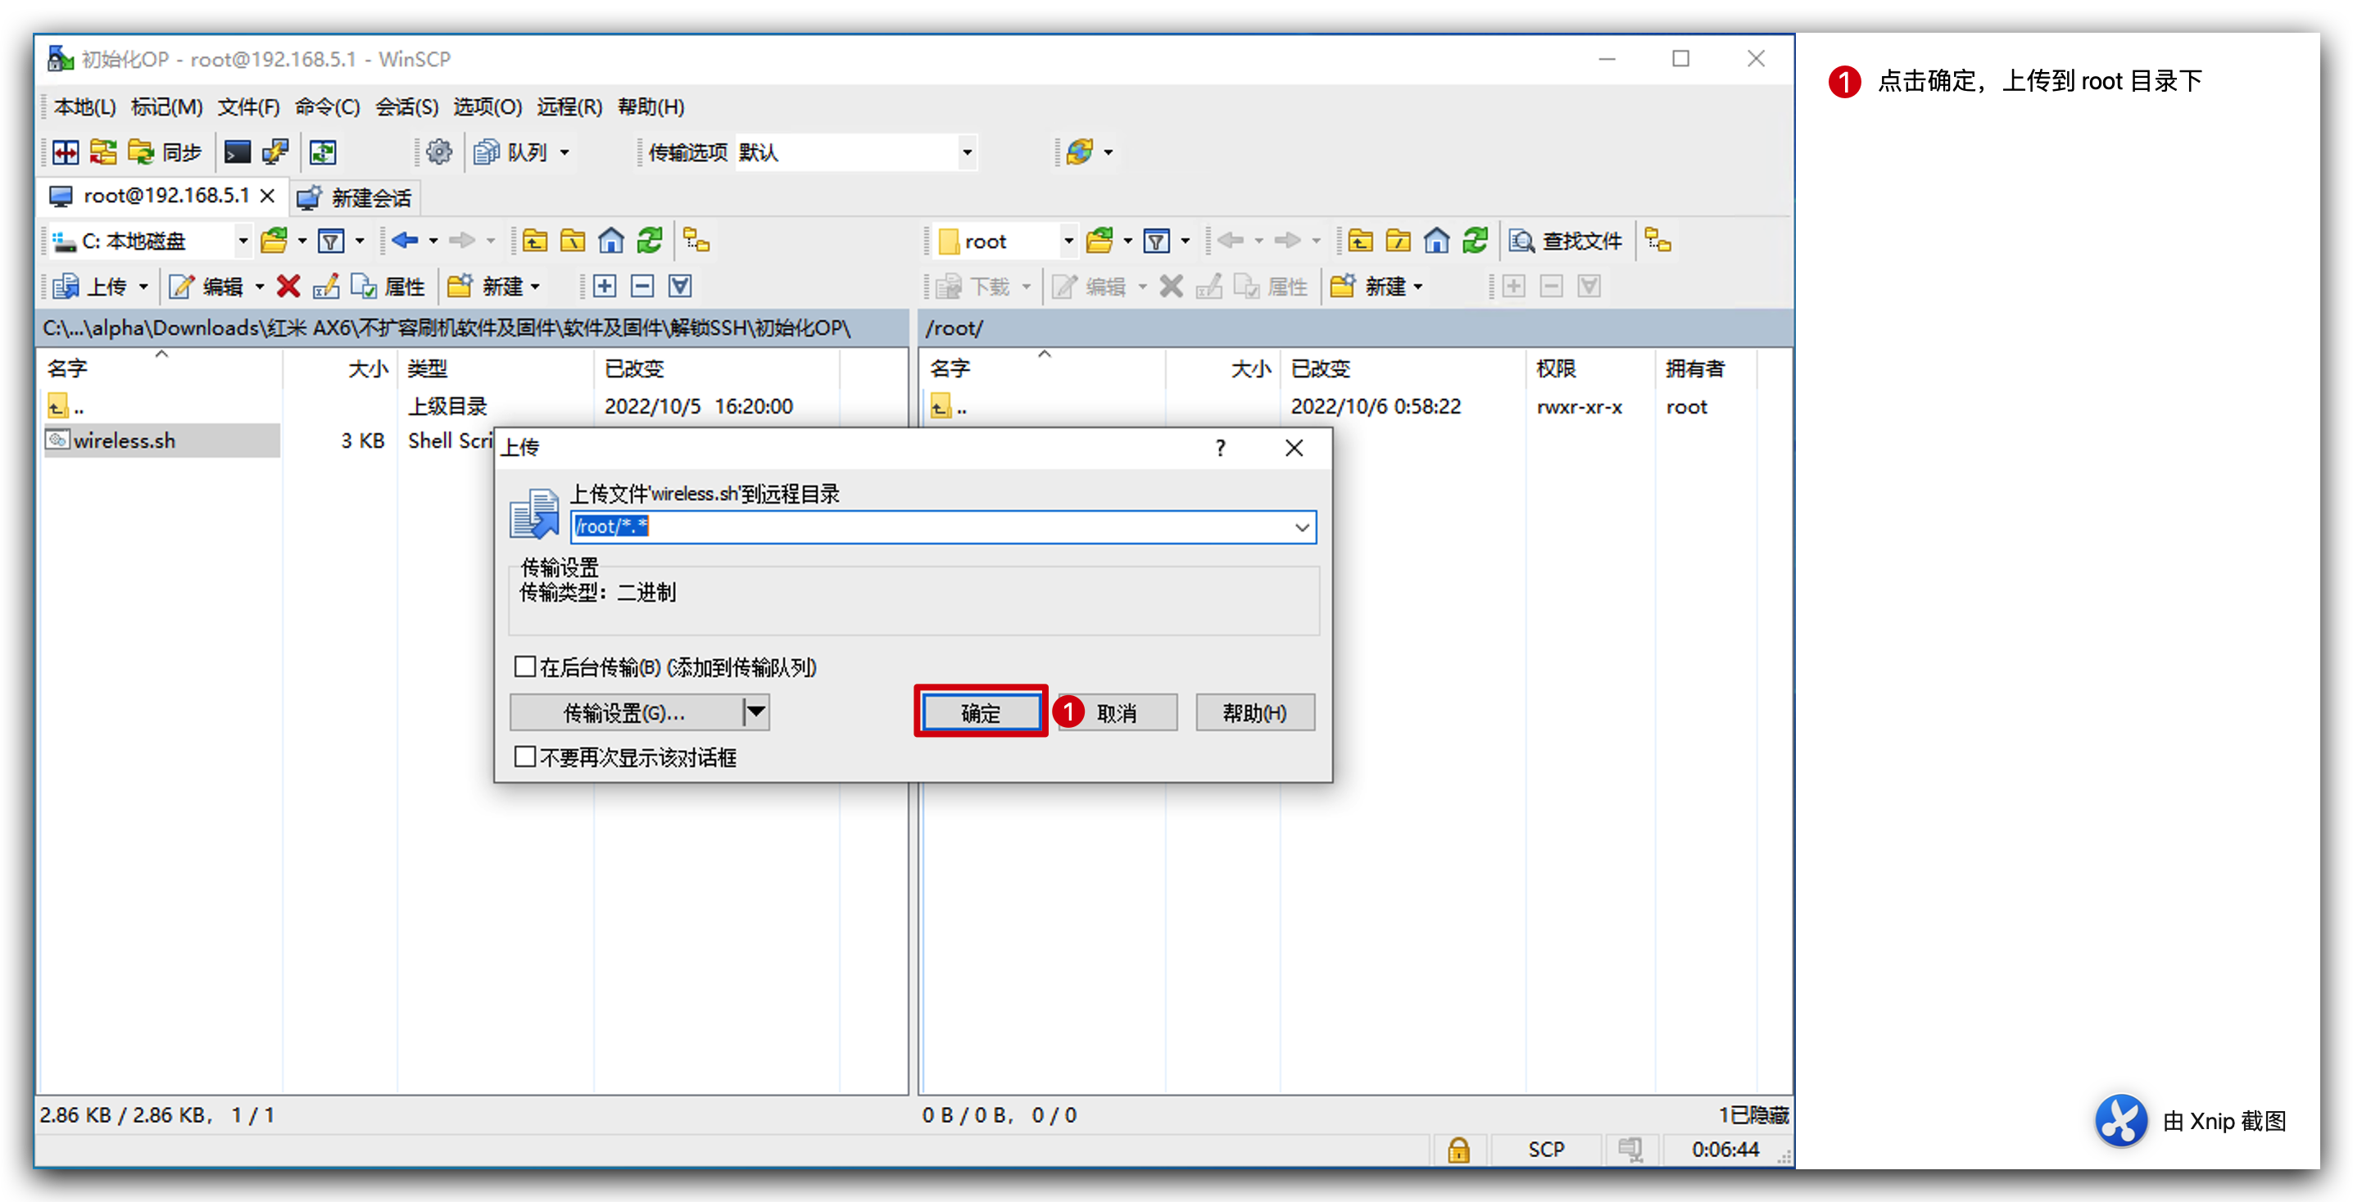The width and height of the screenshot is (2353, 1202).
Task: Open the terminal console icon
Action: point(238,151)
